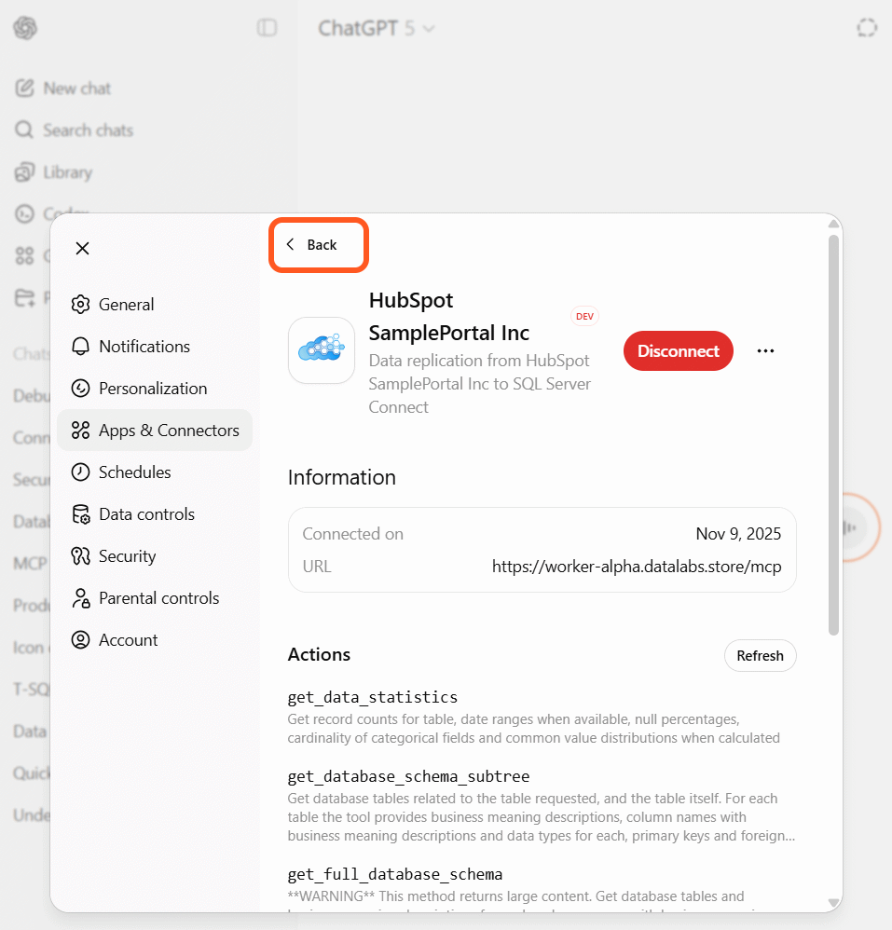Click the ChatGPT logo in the corner
892x930 pixels.
[x=24, y=28]
